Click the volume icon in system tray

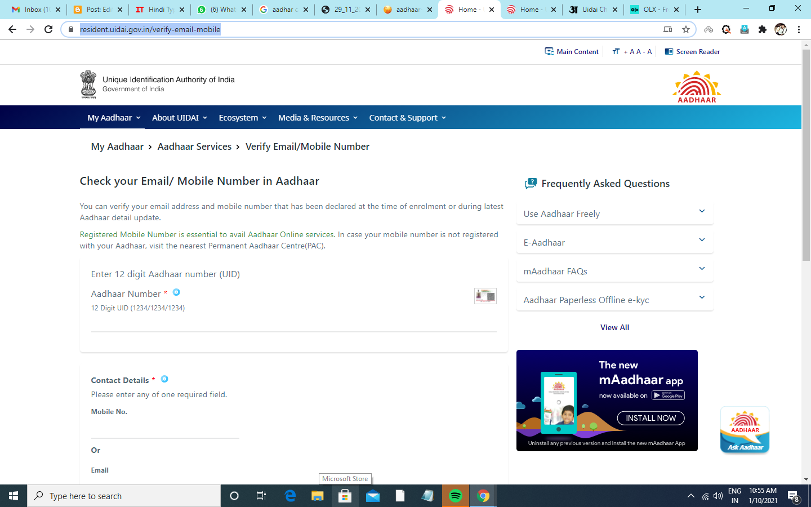click(x=718, y=496)
